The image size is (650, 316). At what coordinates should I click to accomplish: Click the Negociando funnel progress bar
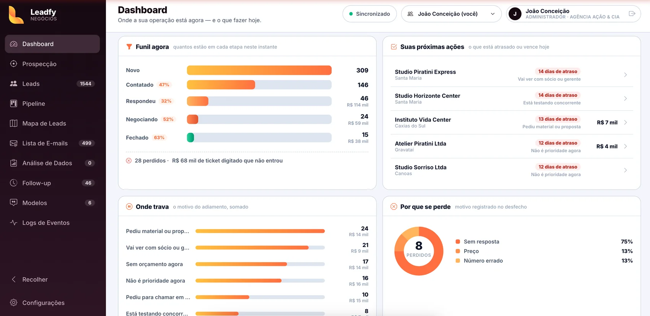(x=259, y=119)
